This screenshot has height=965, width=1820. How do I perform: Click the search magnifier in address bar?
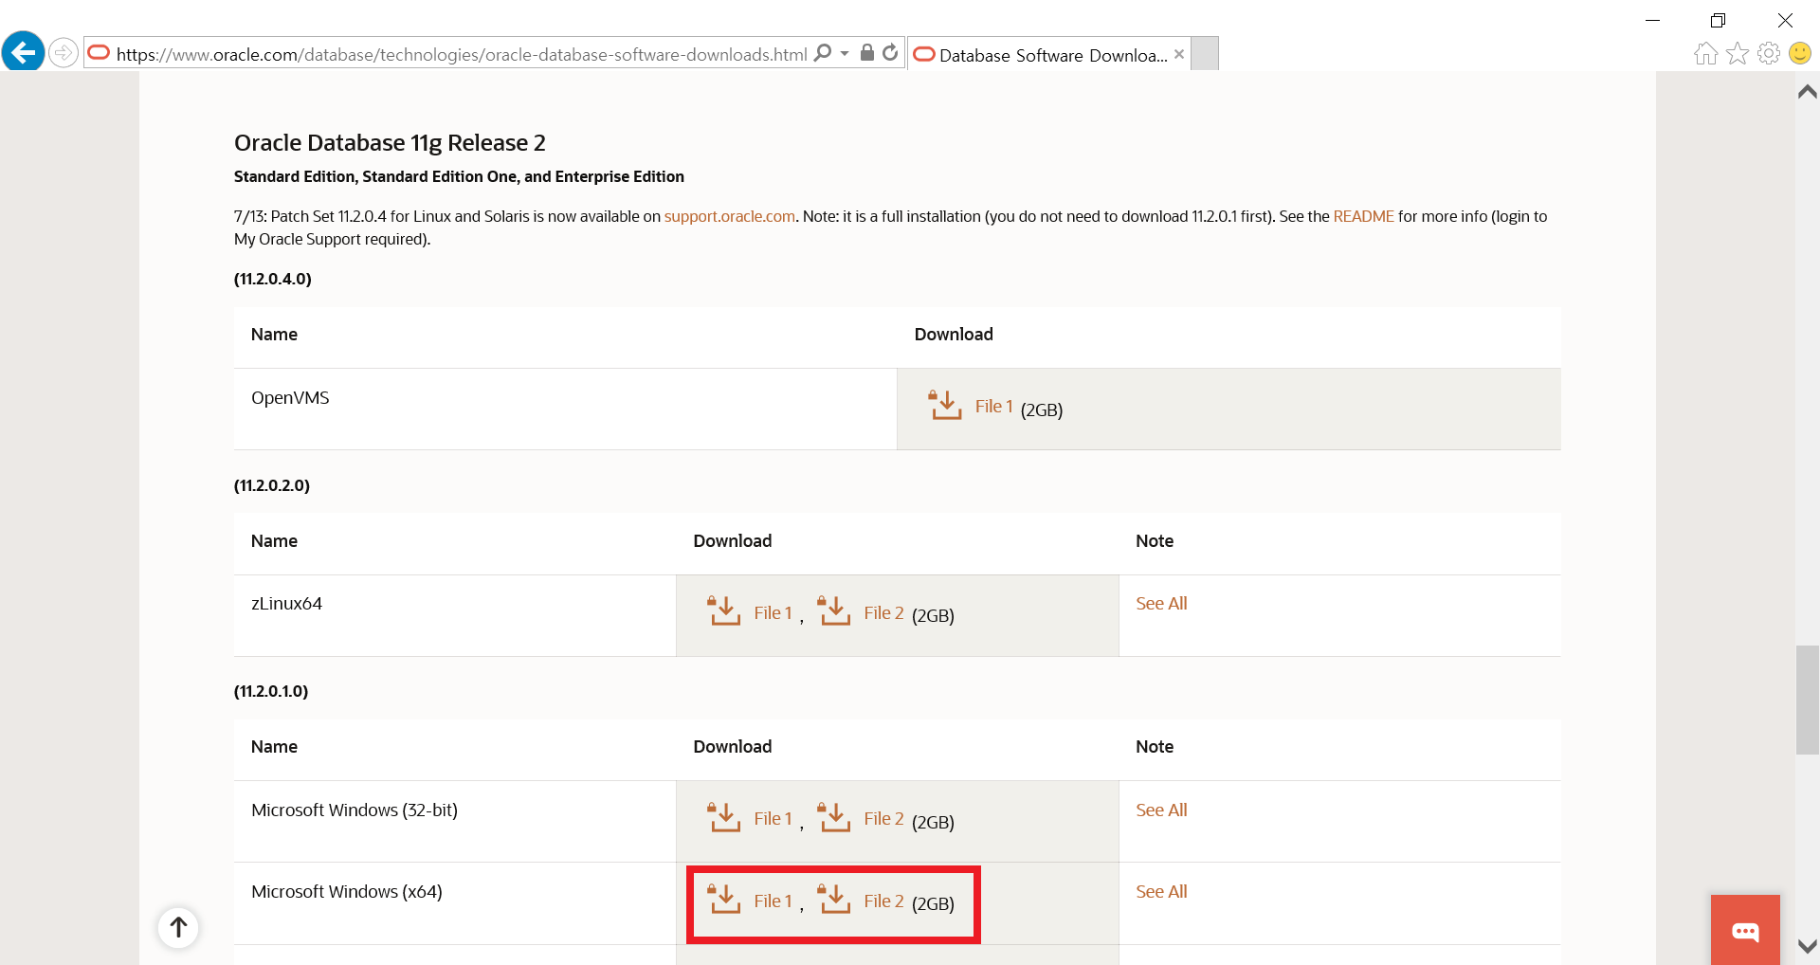point(823,53)
